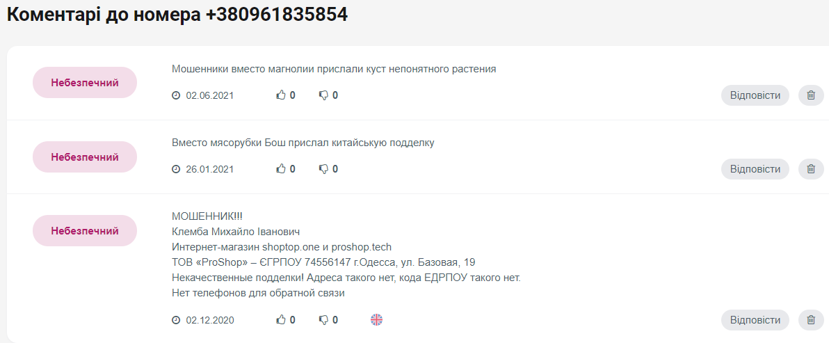This screenshot has height=343, width=829.
Task: Thumbs up the Bosch meat grinder comment
Action: point(281,169)
